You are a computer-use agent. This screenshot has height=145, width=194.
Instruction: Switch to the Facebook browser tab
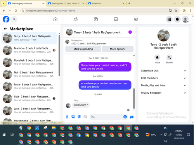point(106,3)
